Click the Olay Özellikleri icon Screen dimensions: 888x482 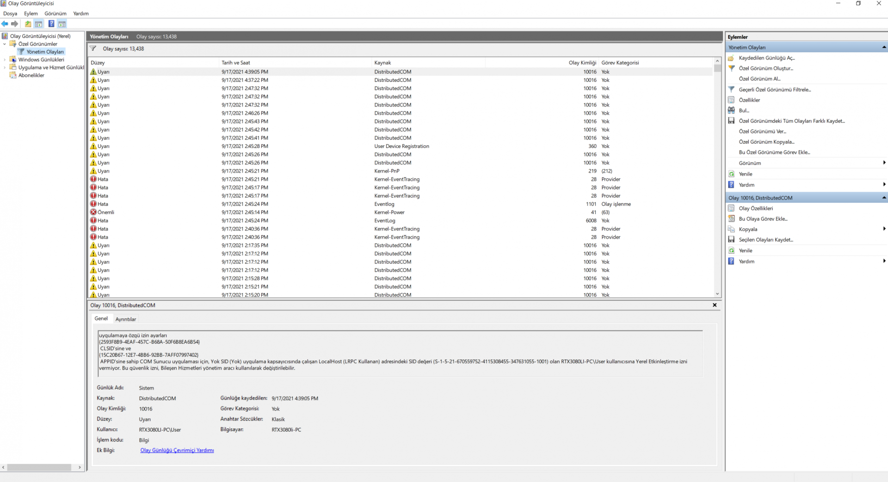731,208
